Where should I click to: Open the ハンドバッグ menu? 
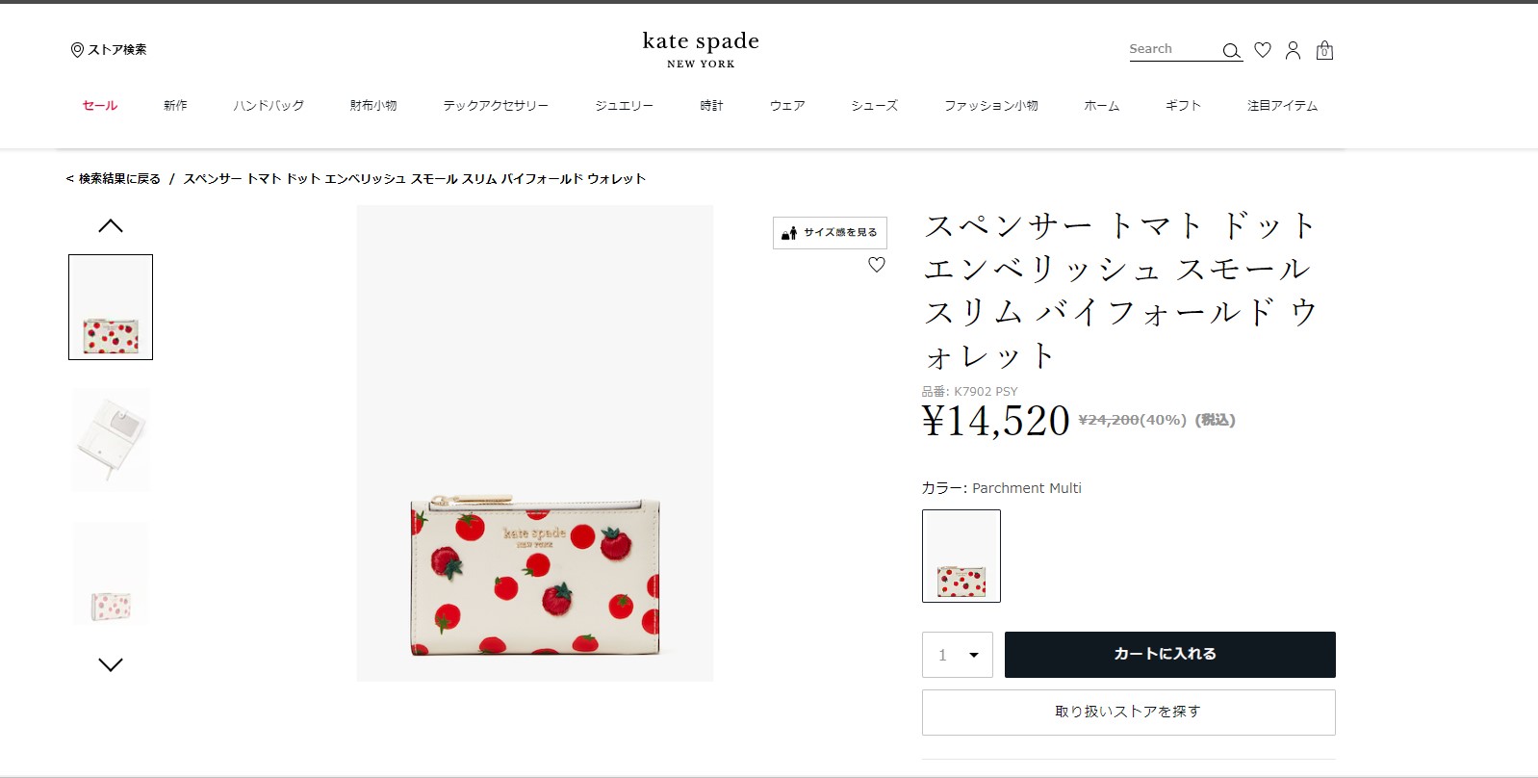[269, 106]
